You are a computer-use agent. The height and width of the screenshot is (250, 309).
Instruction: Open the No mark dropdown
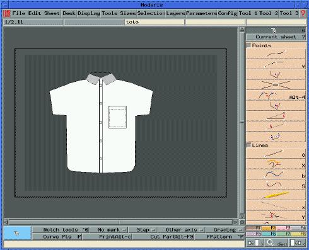point(109,230)
